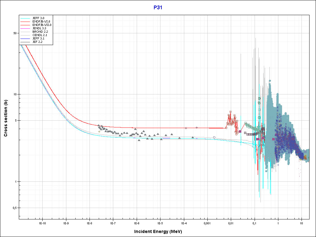Click the red line swatch beside ENDF/B-VI.8
Screen dimensions: 316x237
[x=25, y=22]
